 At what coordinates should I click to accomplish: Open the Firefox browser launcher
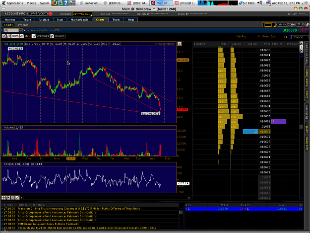tap(54, 3)
